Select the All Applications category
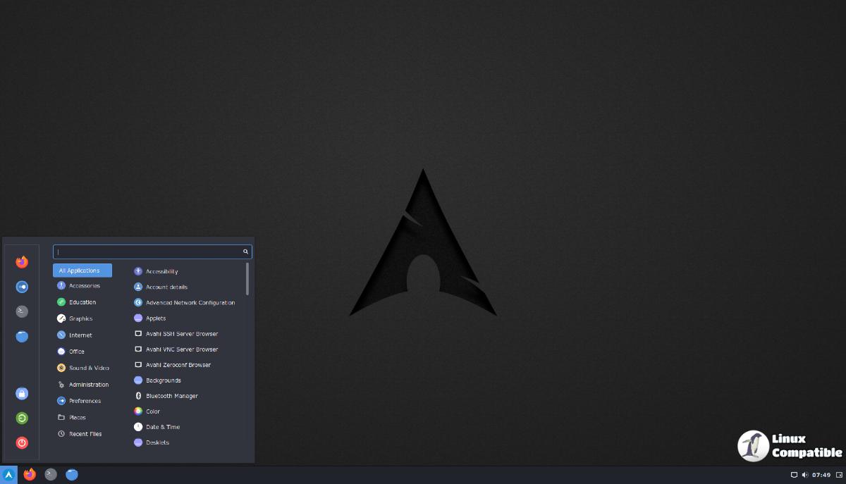This screenshot has height=484, width=846. [82, 271]
